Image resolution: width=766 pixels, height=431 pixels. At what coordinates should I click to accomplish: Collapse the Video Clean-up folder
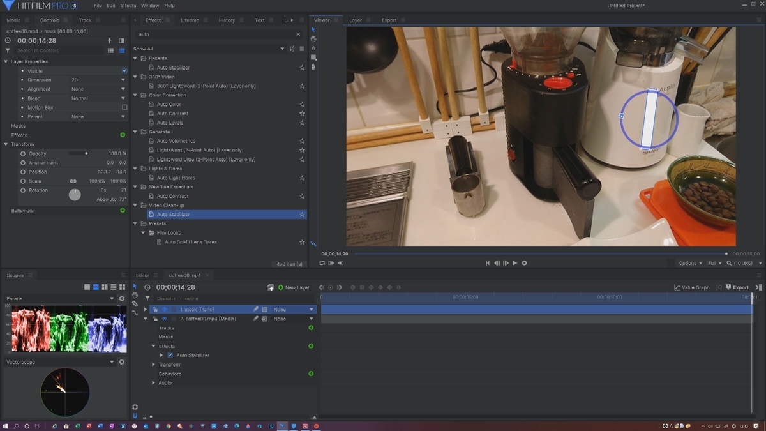[135, 206]
